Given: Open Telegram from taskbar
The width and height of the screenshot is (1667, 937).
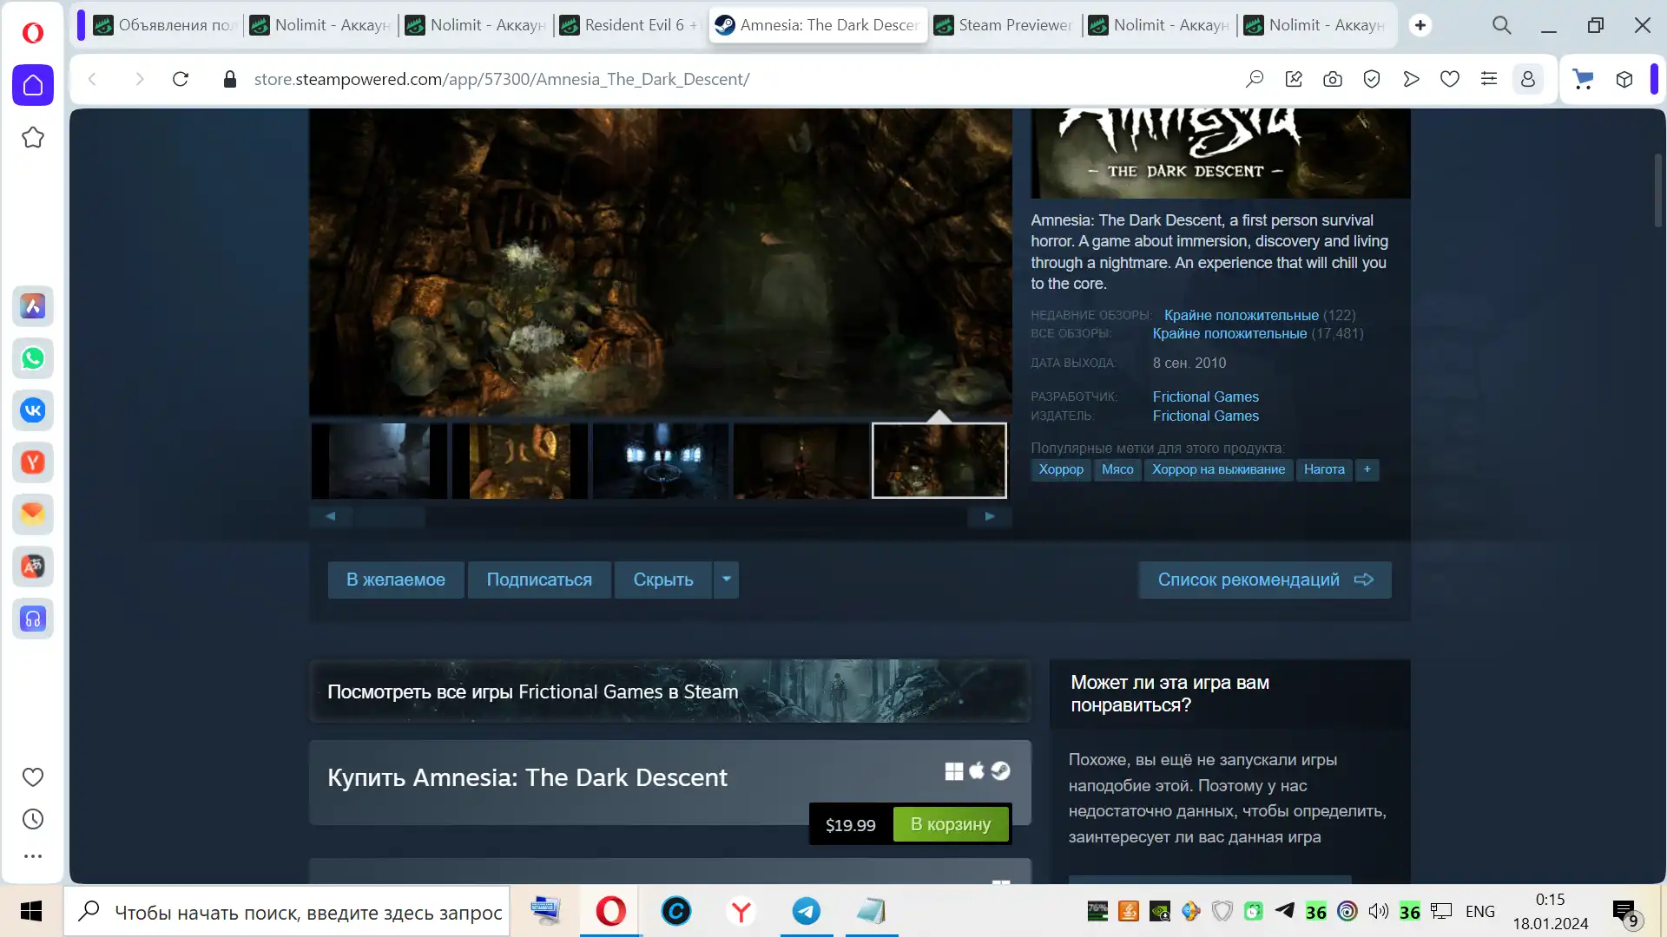Looking at the screenshot, I should click(807, 912).
